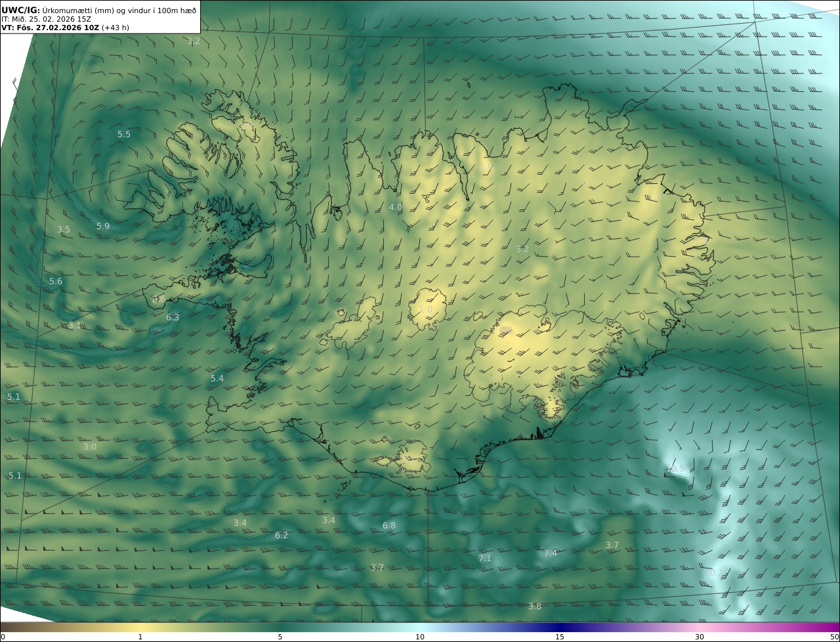Pick the pink color at scale 30
The image size is (840, 642).
[700, 628]
